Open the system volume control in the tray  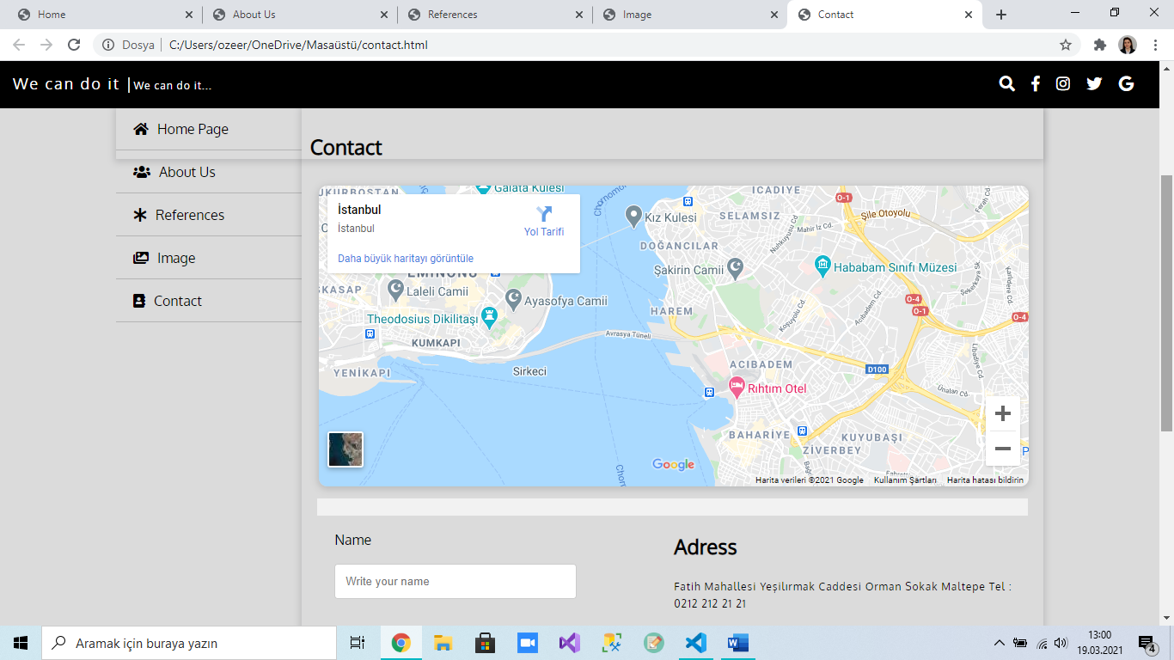tap(1059, 642)
